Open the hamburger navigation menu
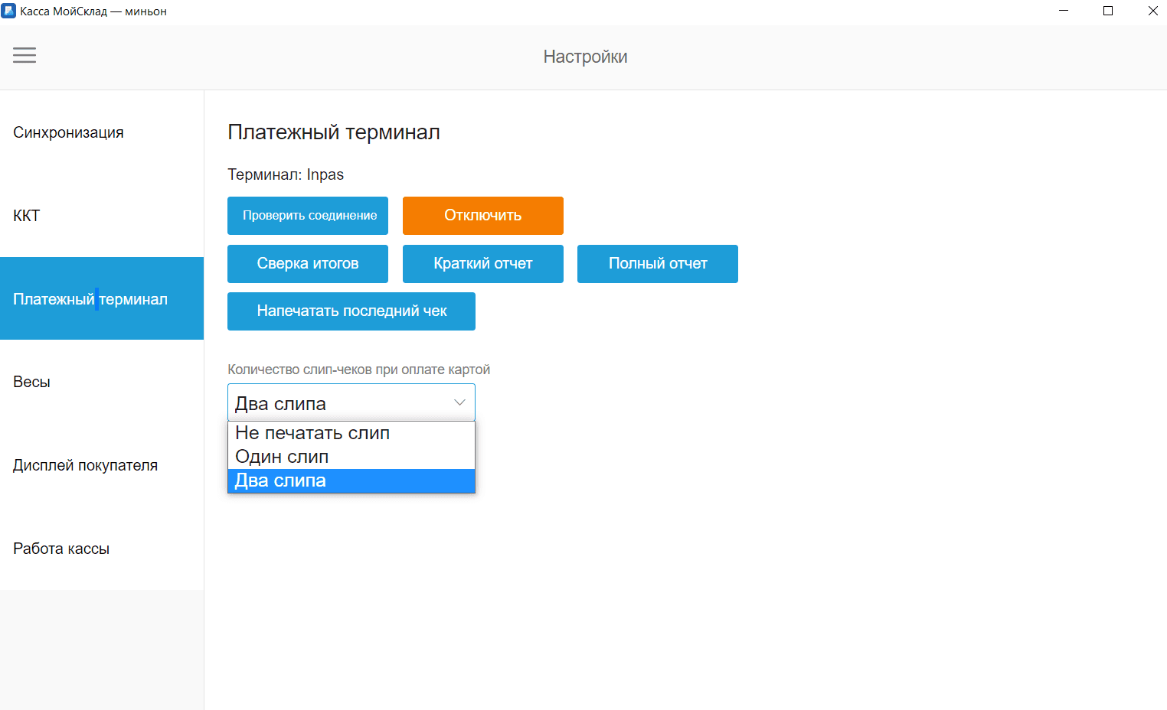Viewport: 1167px width, 710px height. [24, 55]
